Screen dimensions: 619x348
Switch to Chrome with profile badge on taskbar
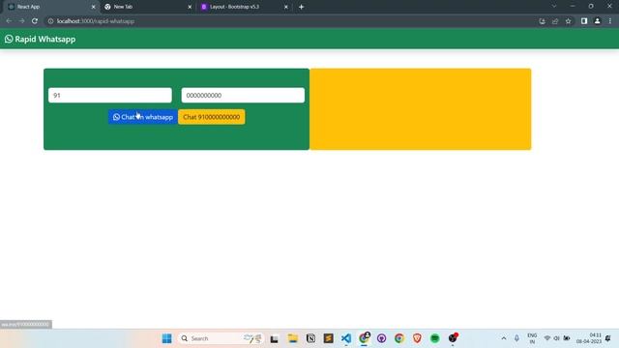coord(364,338)
